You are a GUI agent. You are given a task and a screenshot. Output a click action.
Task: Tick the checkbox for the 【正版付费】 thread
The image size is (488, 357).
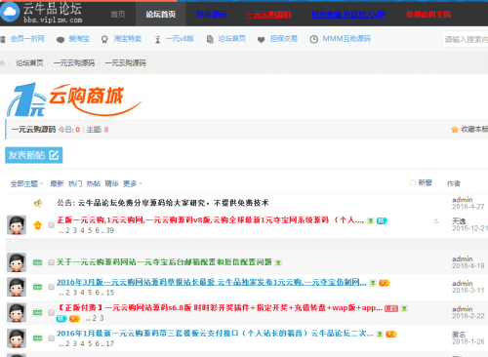click(51, 312)
